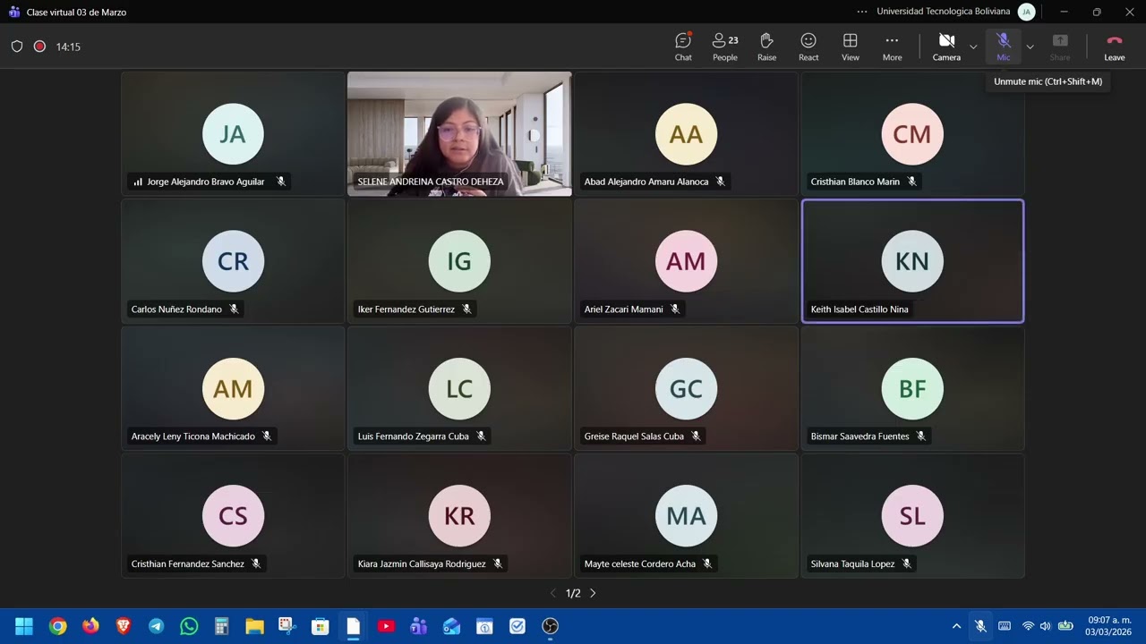Viewport: 1146px width, 644px height.
Task: Show hidden system tray icons
Action: coord(956,626)
